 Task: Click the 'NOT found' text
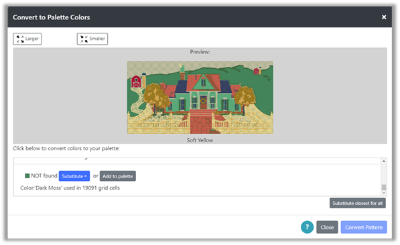pyautogui.click(x=44, y=176)
